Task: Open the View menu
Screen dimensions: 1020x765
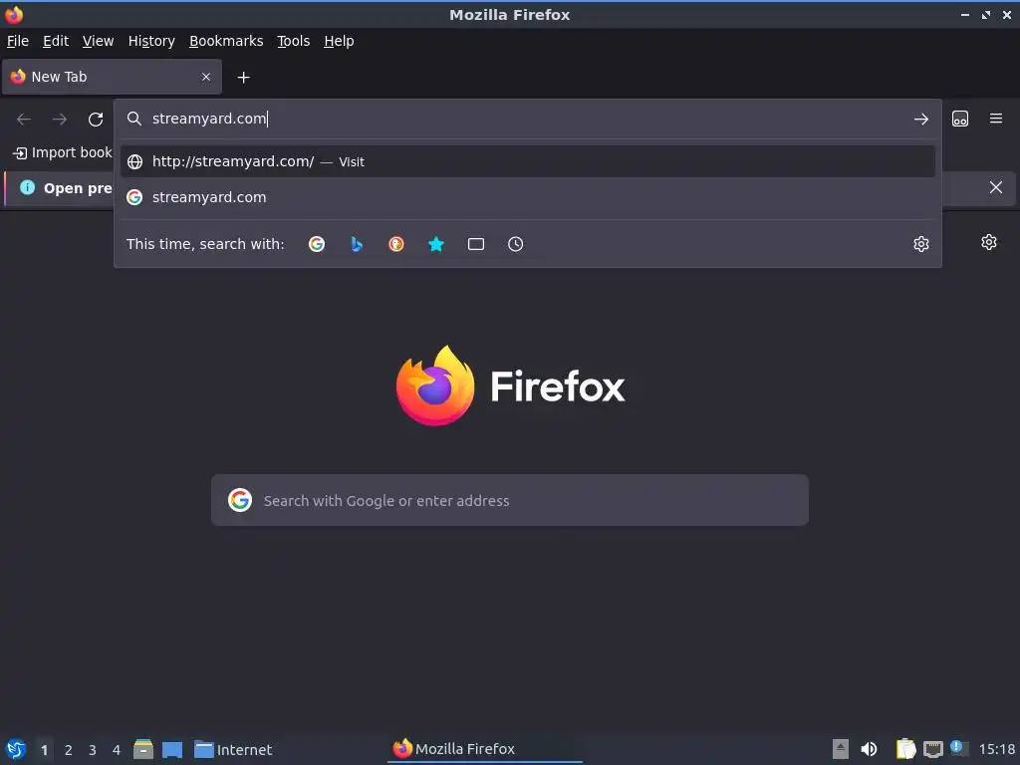Action: 98,41
